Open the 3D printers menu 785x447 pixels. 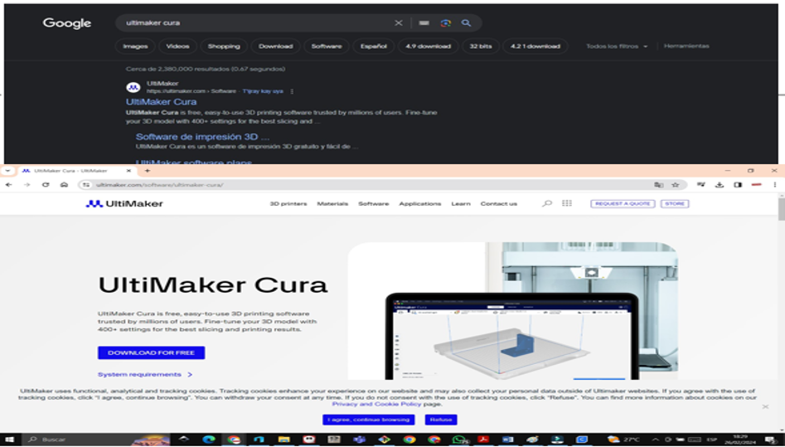pyautogui.click(x=288, y=204)
